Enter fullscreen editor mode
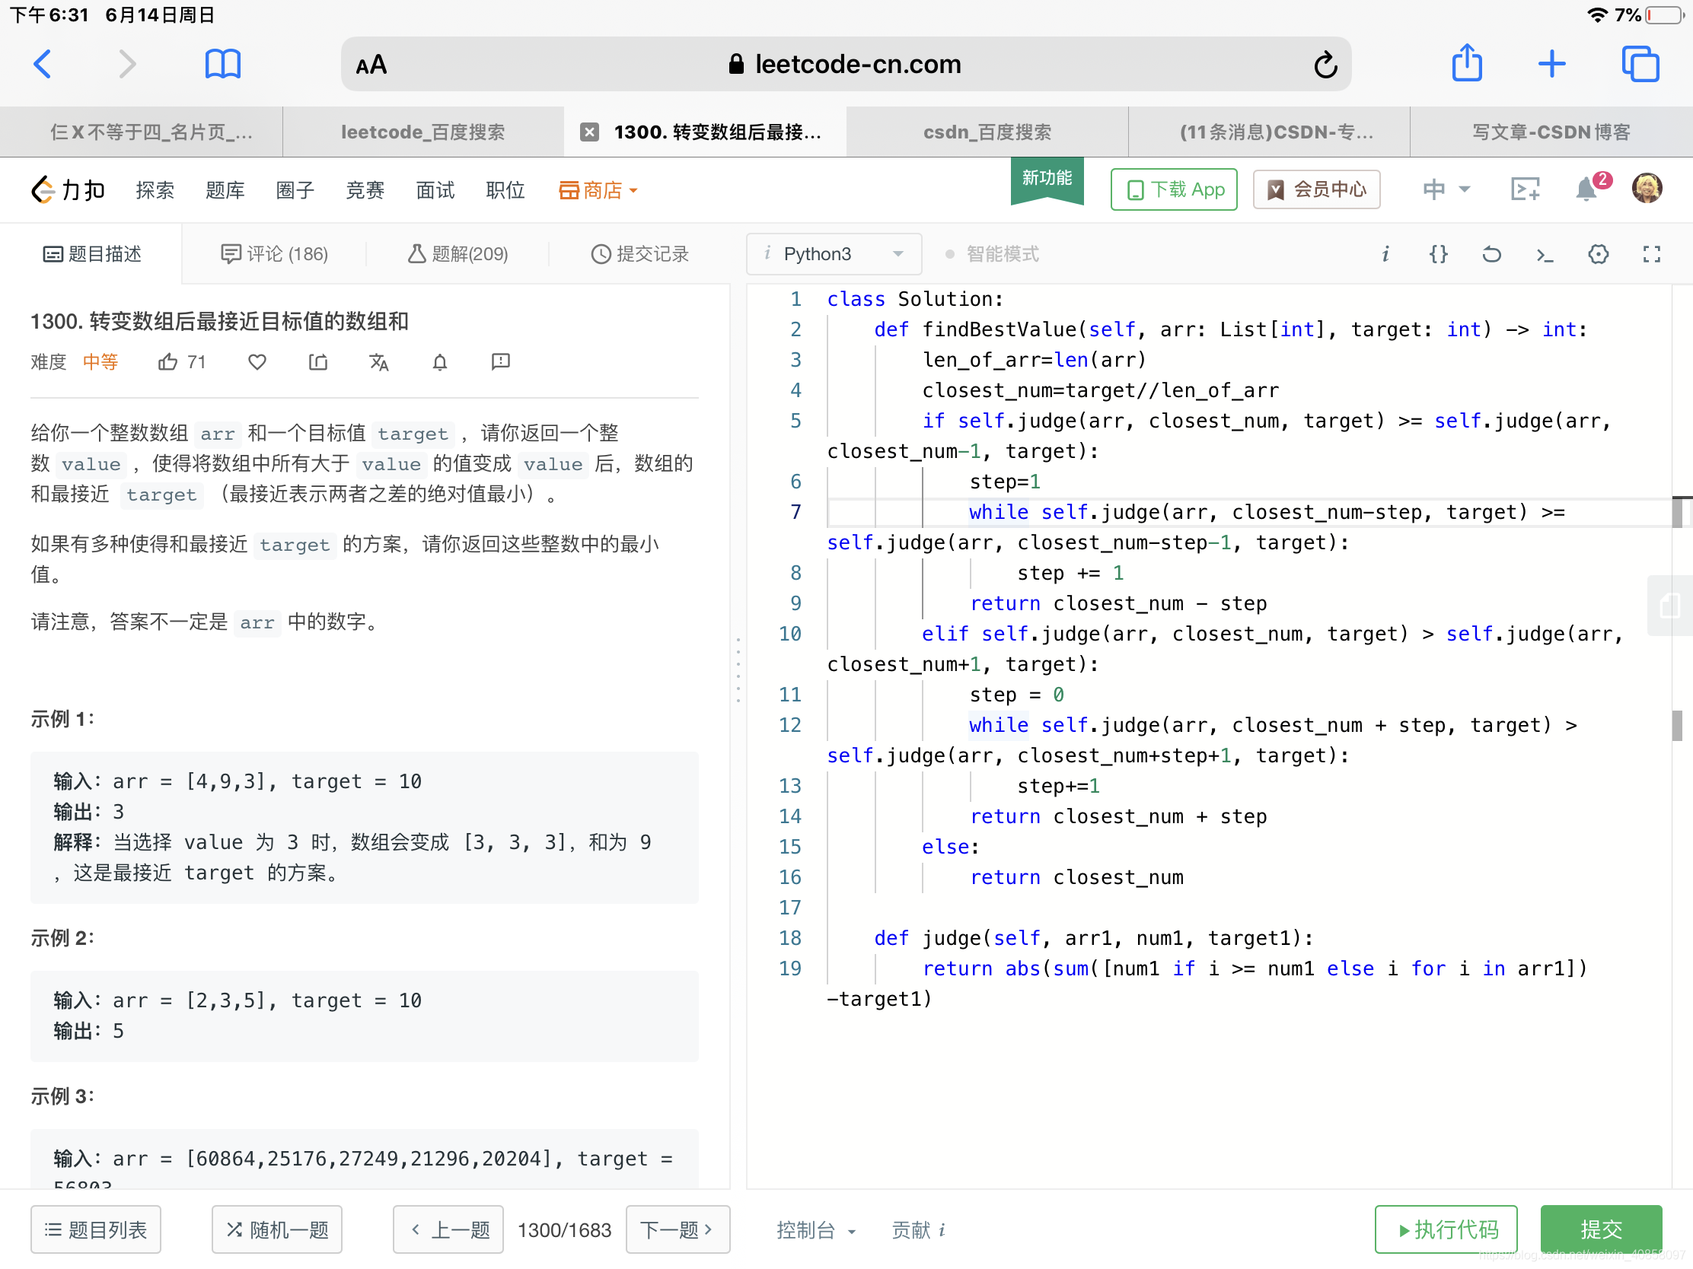The height and width of the screenshot is (1269, 1693). pyautogui.click(x=1651, y=254)
